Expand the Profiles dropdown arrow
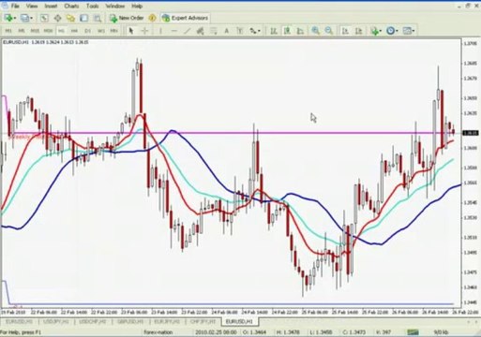 pyautogui.click(x=31, y=19)
